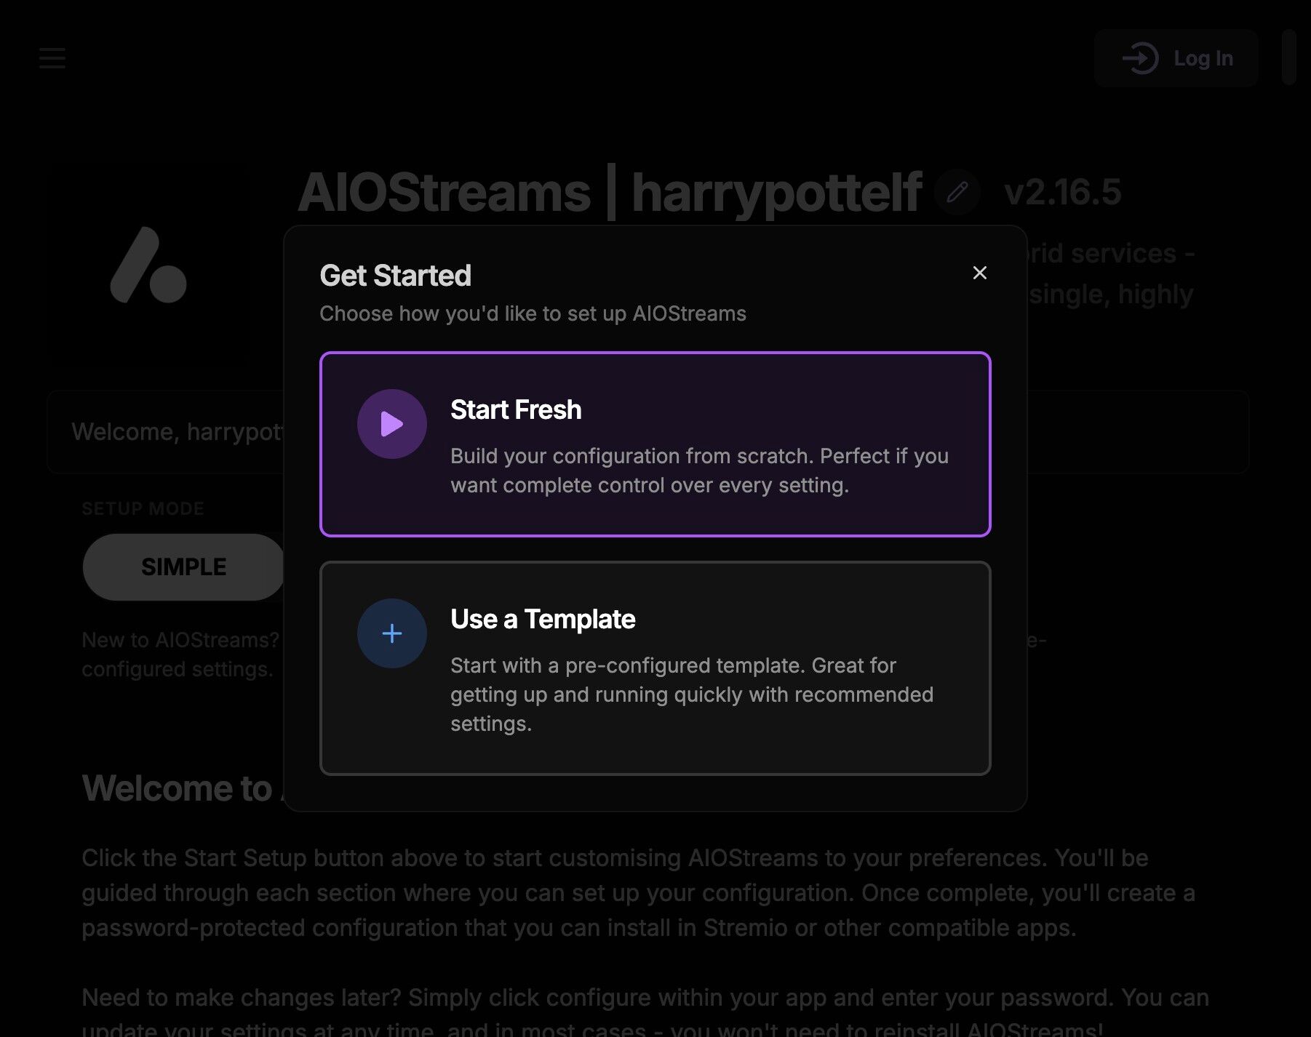Click the blue plus icon
The height and width of the screenshot is (1037, 1311).
(x=391, y=633)
